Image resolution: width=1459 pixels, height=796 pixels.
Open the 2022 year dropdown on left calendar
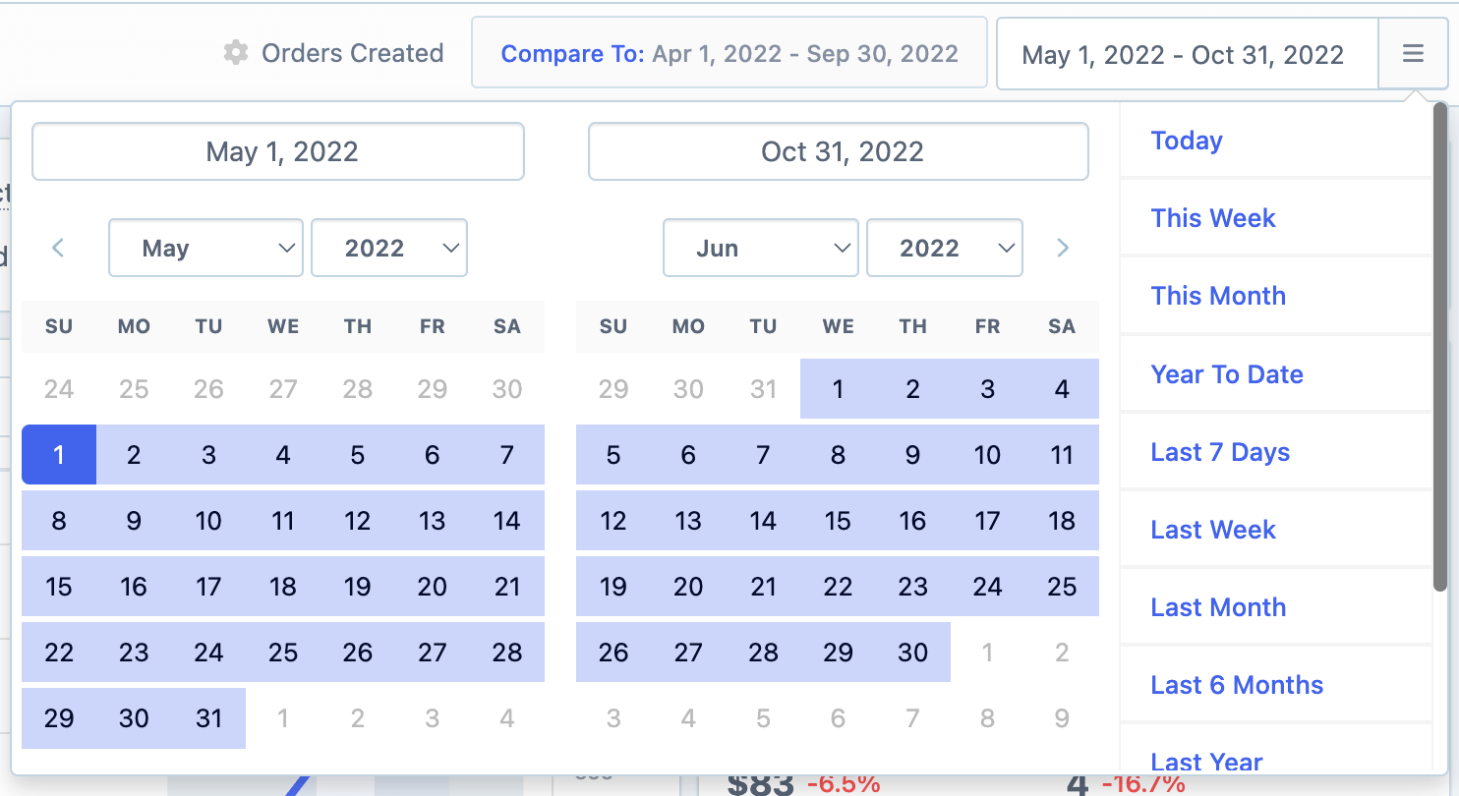[x=389, y=248]
